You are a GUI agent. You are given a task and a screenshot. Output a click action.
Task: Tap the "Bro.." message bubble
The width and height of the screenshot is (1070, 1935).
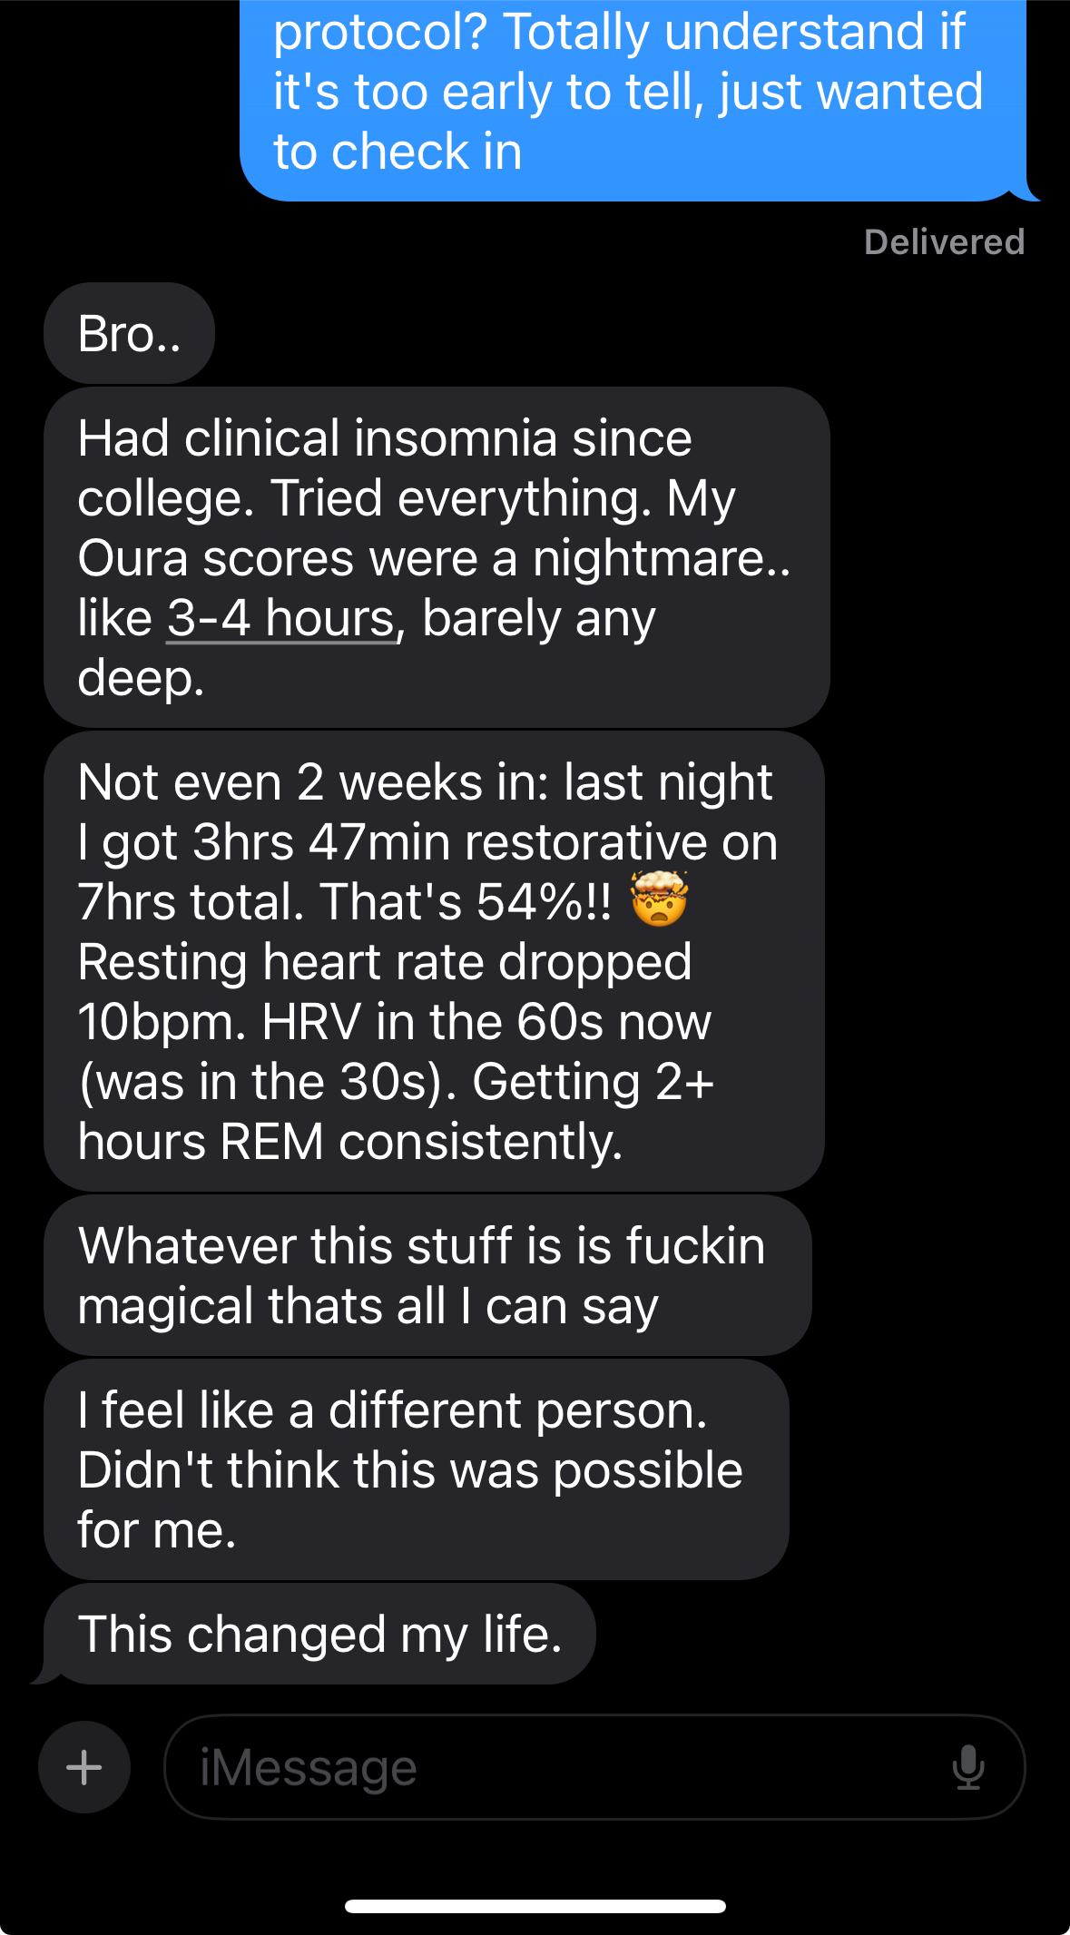point(129,334)
